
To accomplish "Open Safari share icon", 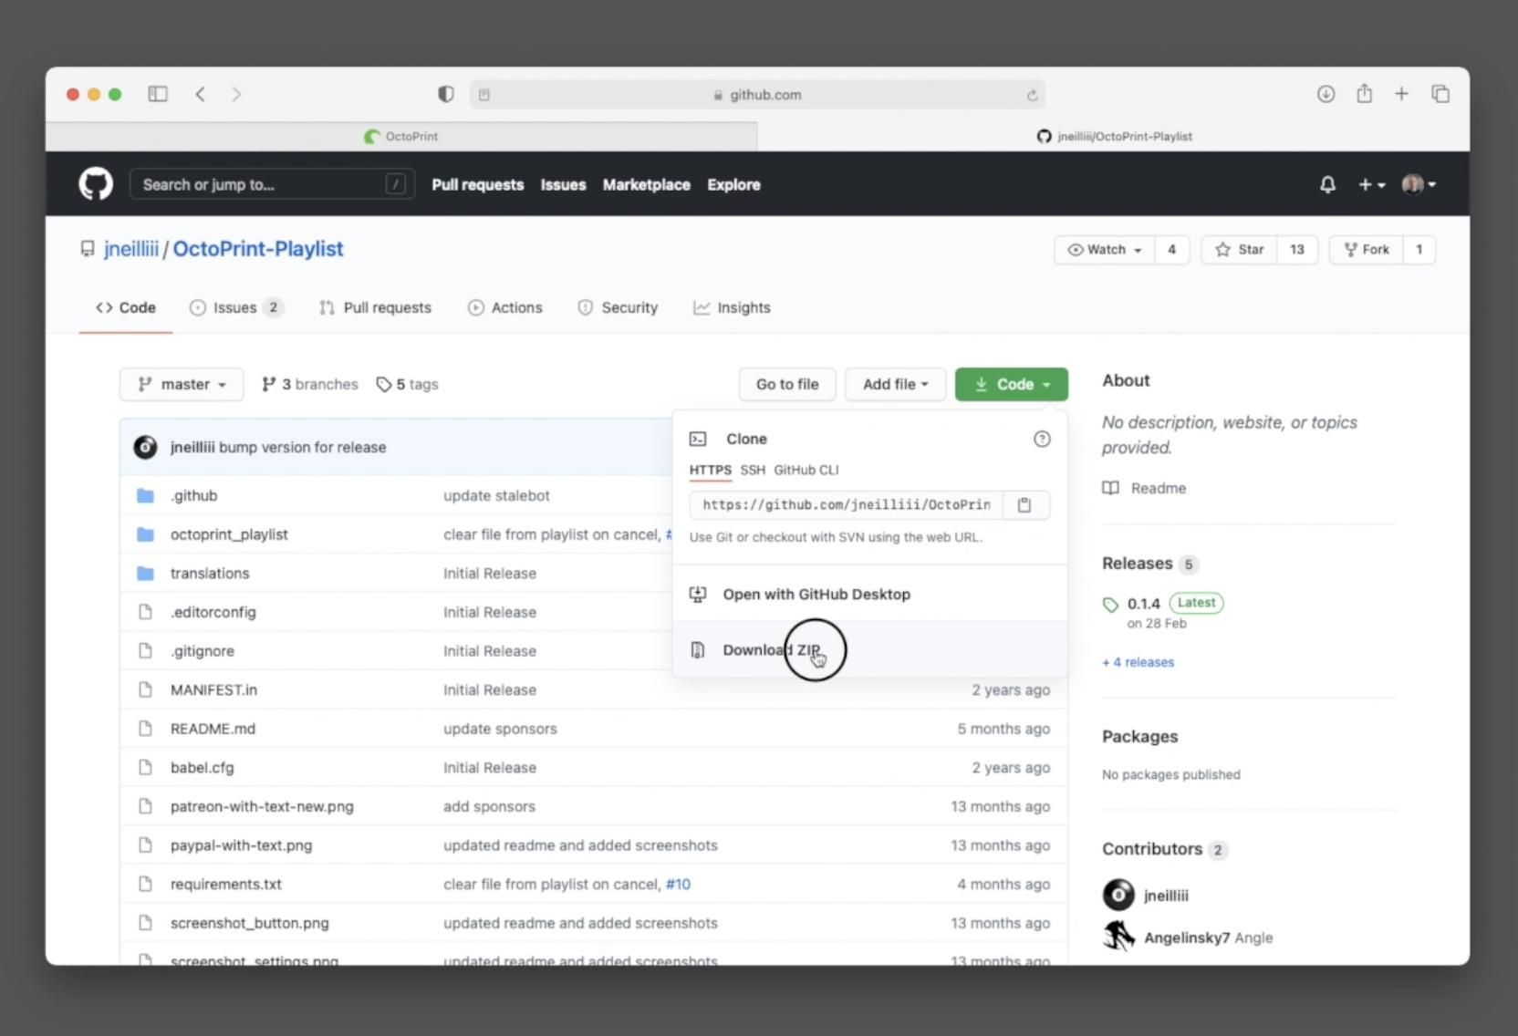I will (1364, 93).
